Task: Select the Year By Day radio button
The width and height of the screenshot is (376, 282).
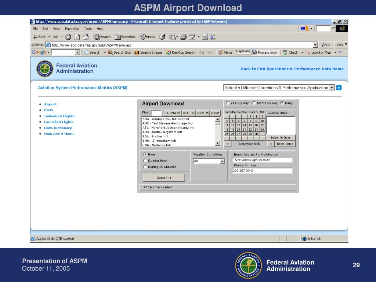Action: pyautogui.click(x=228, y=103)
